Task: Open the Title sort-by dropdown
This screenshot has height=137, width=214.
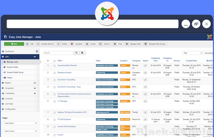Action: tap(192, 53)
